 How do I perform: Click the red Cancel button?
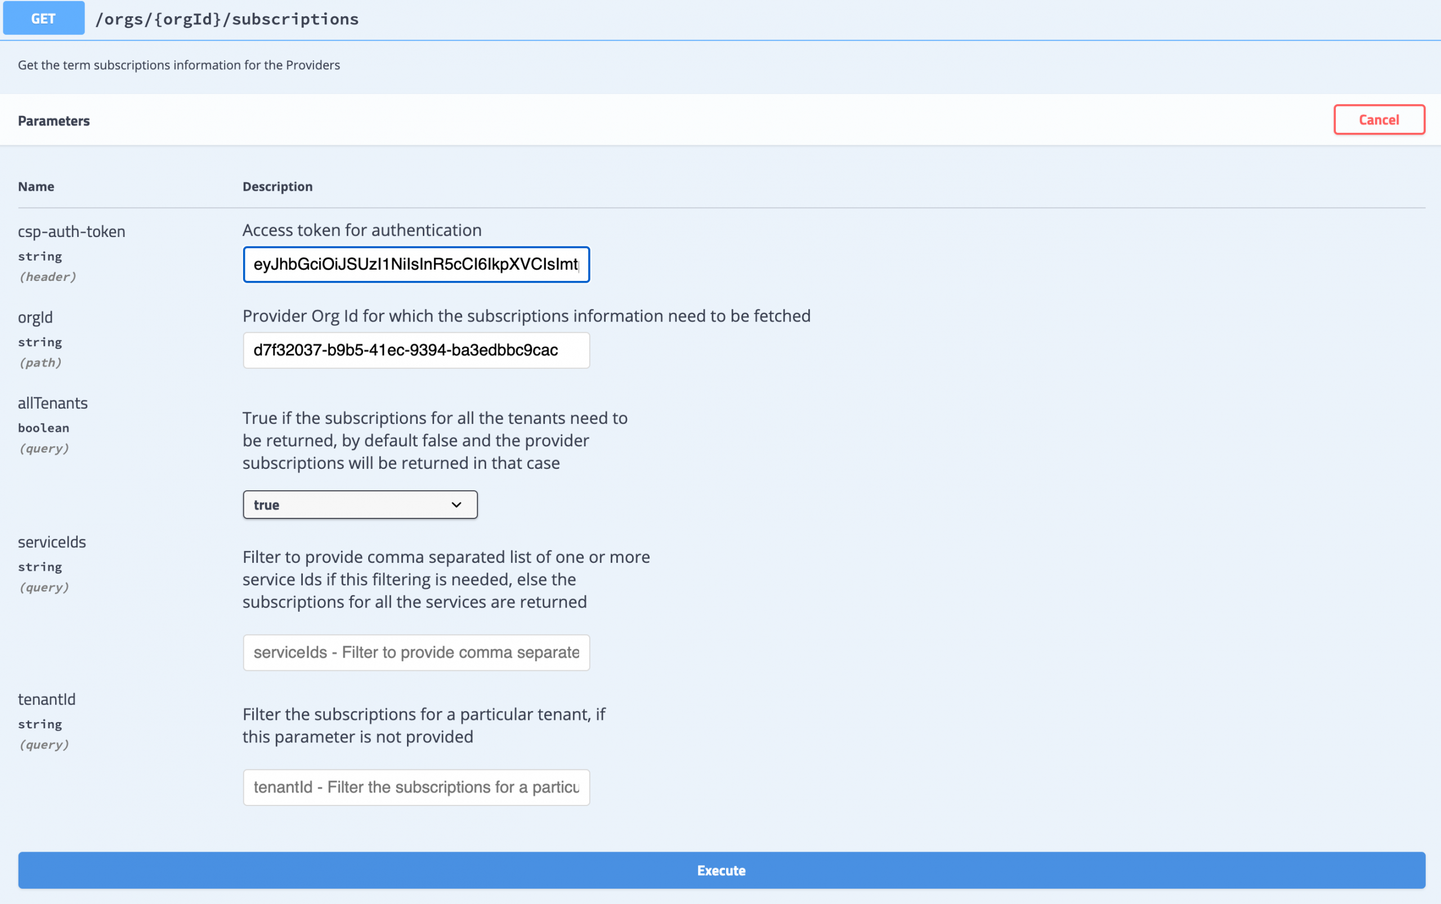click(1378, 119)
